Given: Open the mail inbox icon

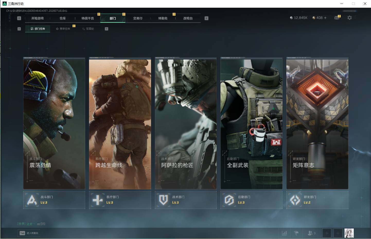Looking at the screenshot, I should [x=337, y=18].
